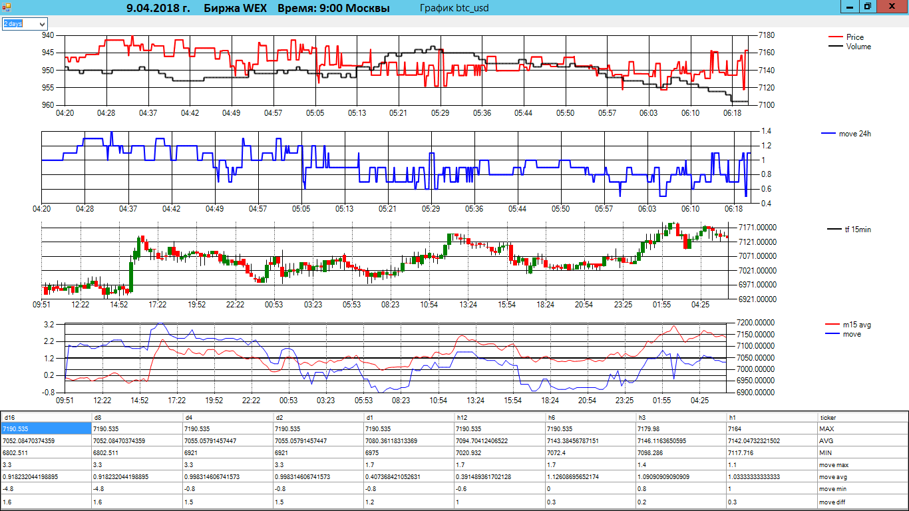Click the blue 'move 24h' legend swatch
The height and width of the screenshot is (511, 909).
pyautogui.click(x=828, y=134)
